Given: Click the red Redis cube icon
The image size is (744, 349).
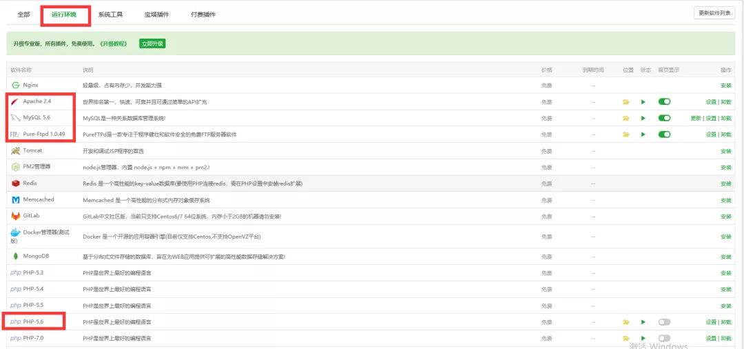Looking at the screenshot, I should (x=15, y=183).
